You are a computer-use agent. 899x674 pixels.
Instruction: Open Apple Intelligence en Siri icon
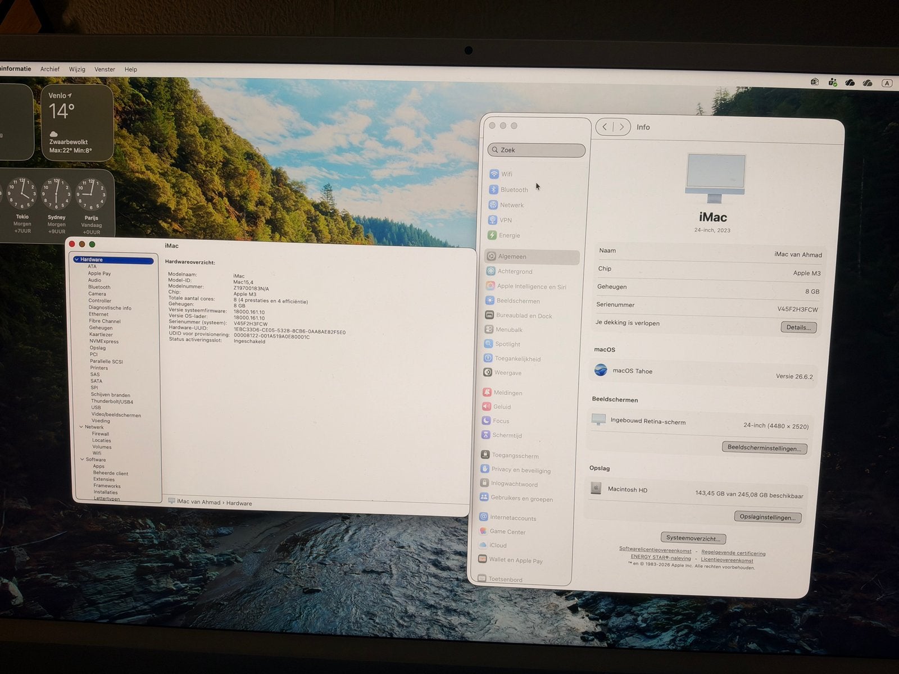tap(491, 286)
